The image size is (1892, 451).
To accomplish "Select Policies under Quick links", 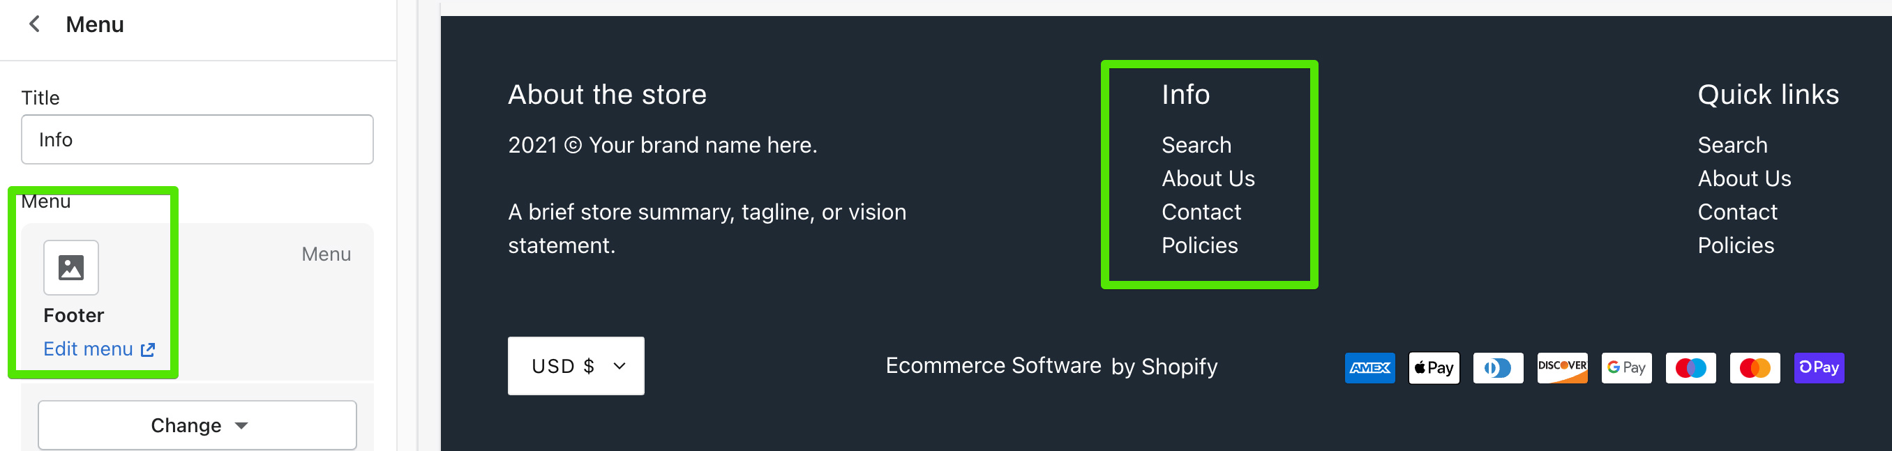I will click(x=1736, y=245).
